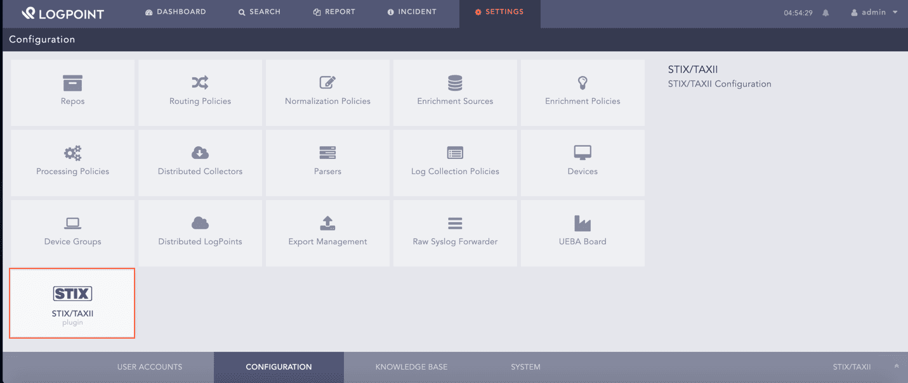This screenshot has height=383, width=908.
Task: Open the Parsers tile
Action: pyautogui.click(x=327, y=163)
